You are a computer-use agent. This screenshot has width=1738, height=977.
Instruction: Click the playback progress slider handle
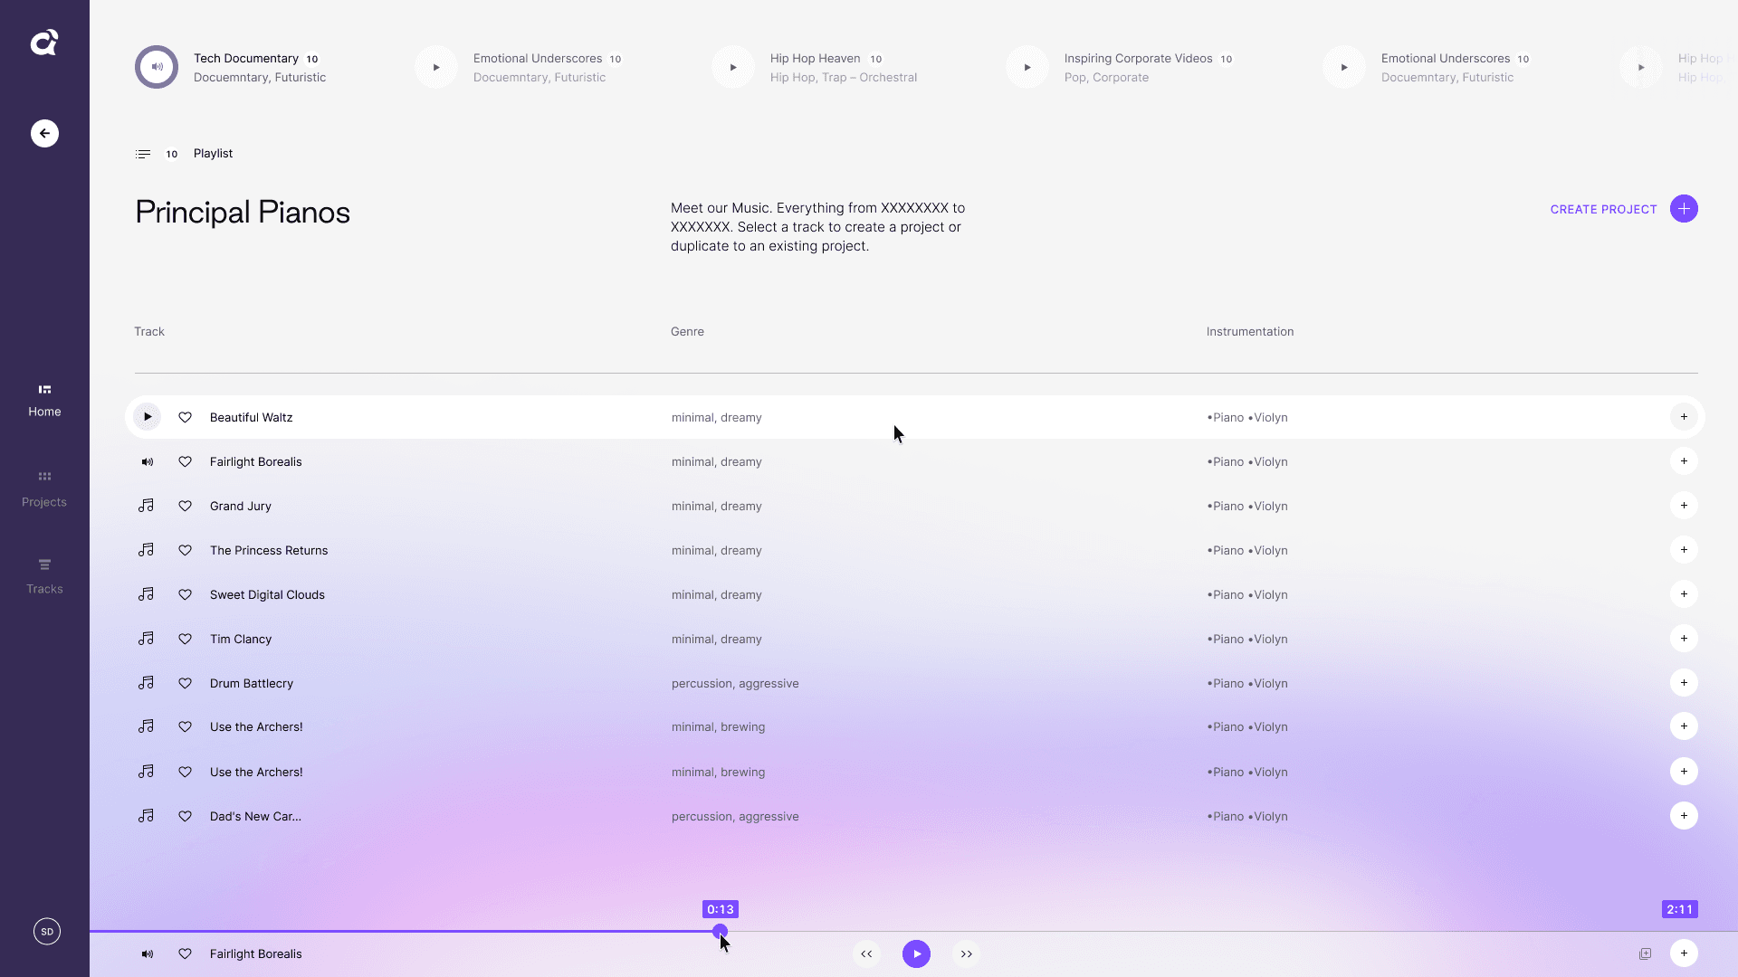pos(720,931)
